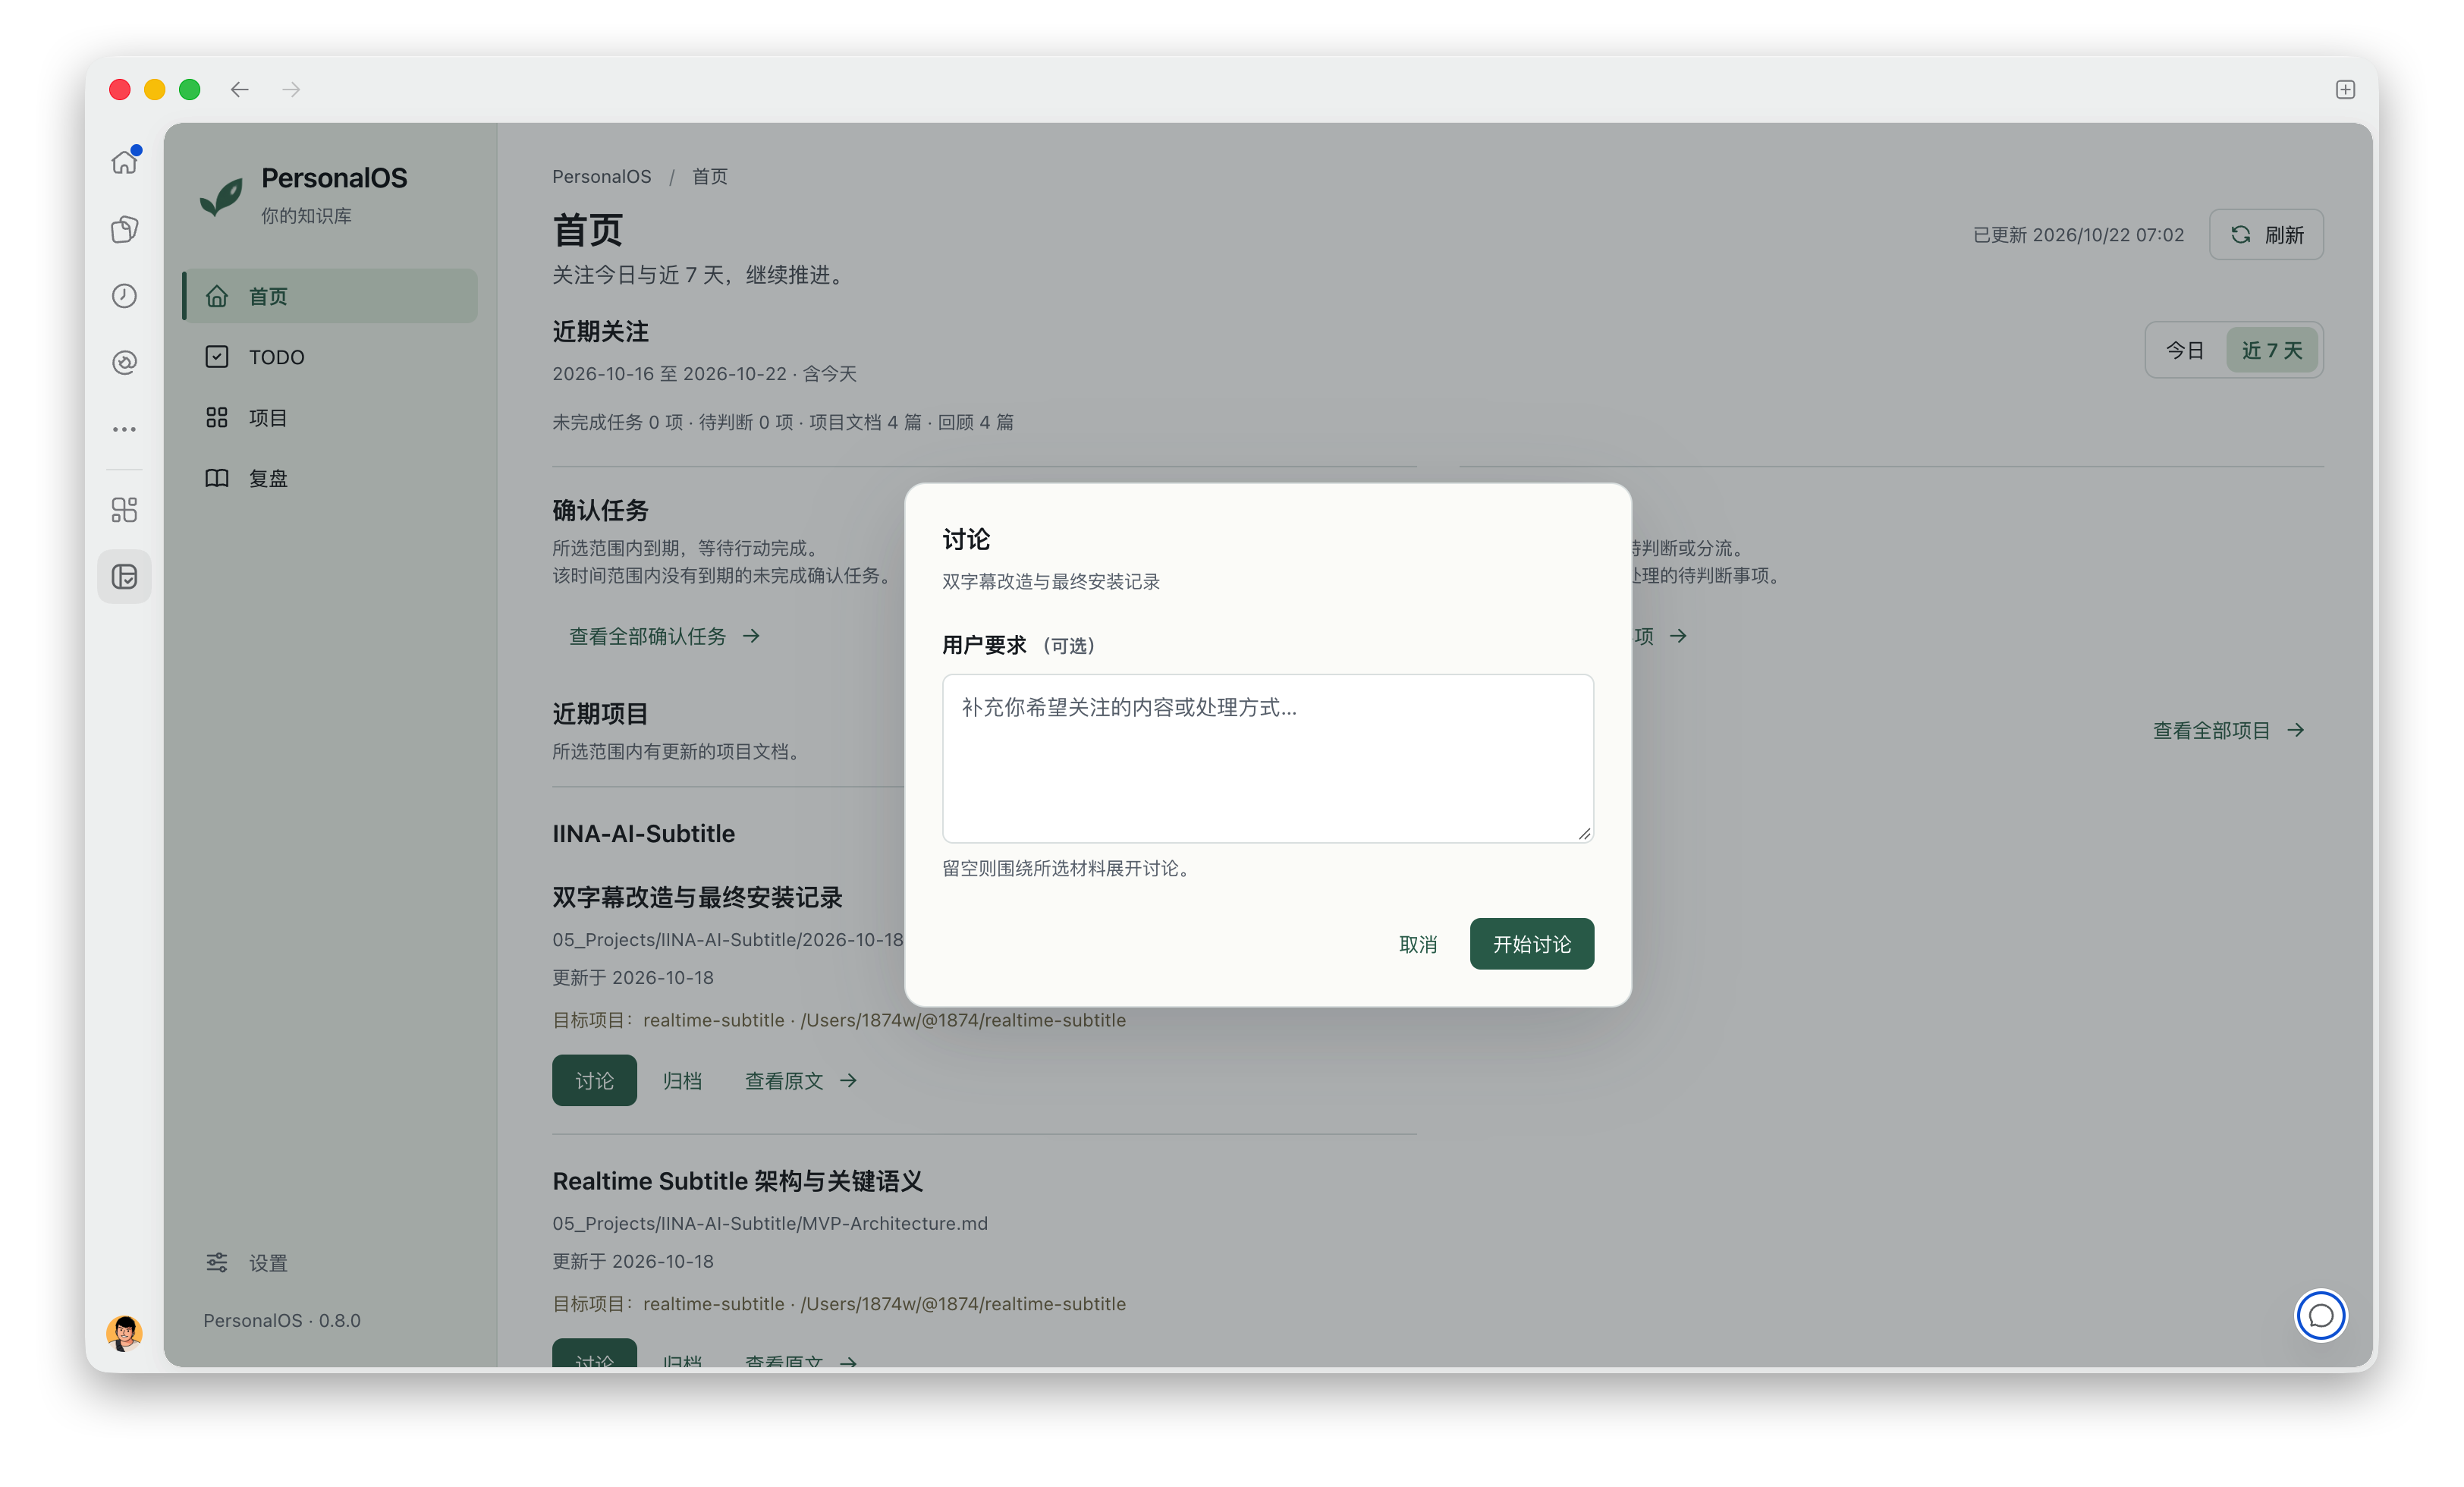The height and width of the screenshot is (1487, 2464).
Task: Click the 刷新 button
Action: pyautogui.click(x=2266, y=235)
